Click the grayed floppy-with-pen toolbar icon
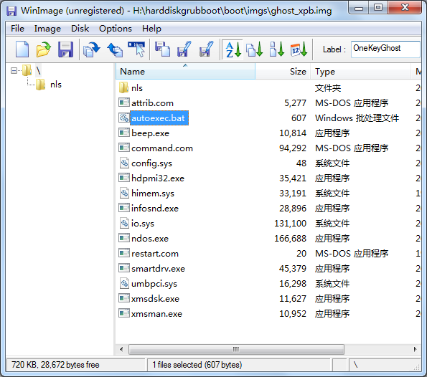The height and width of the screenshot is (377, 427). [x=206, y=49]
